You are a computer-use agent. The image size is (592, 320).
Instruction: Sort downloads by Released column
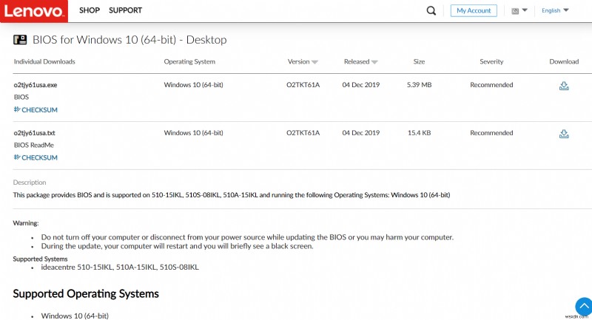coord(360,61)
